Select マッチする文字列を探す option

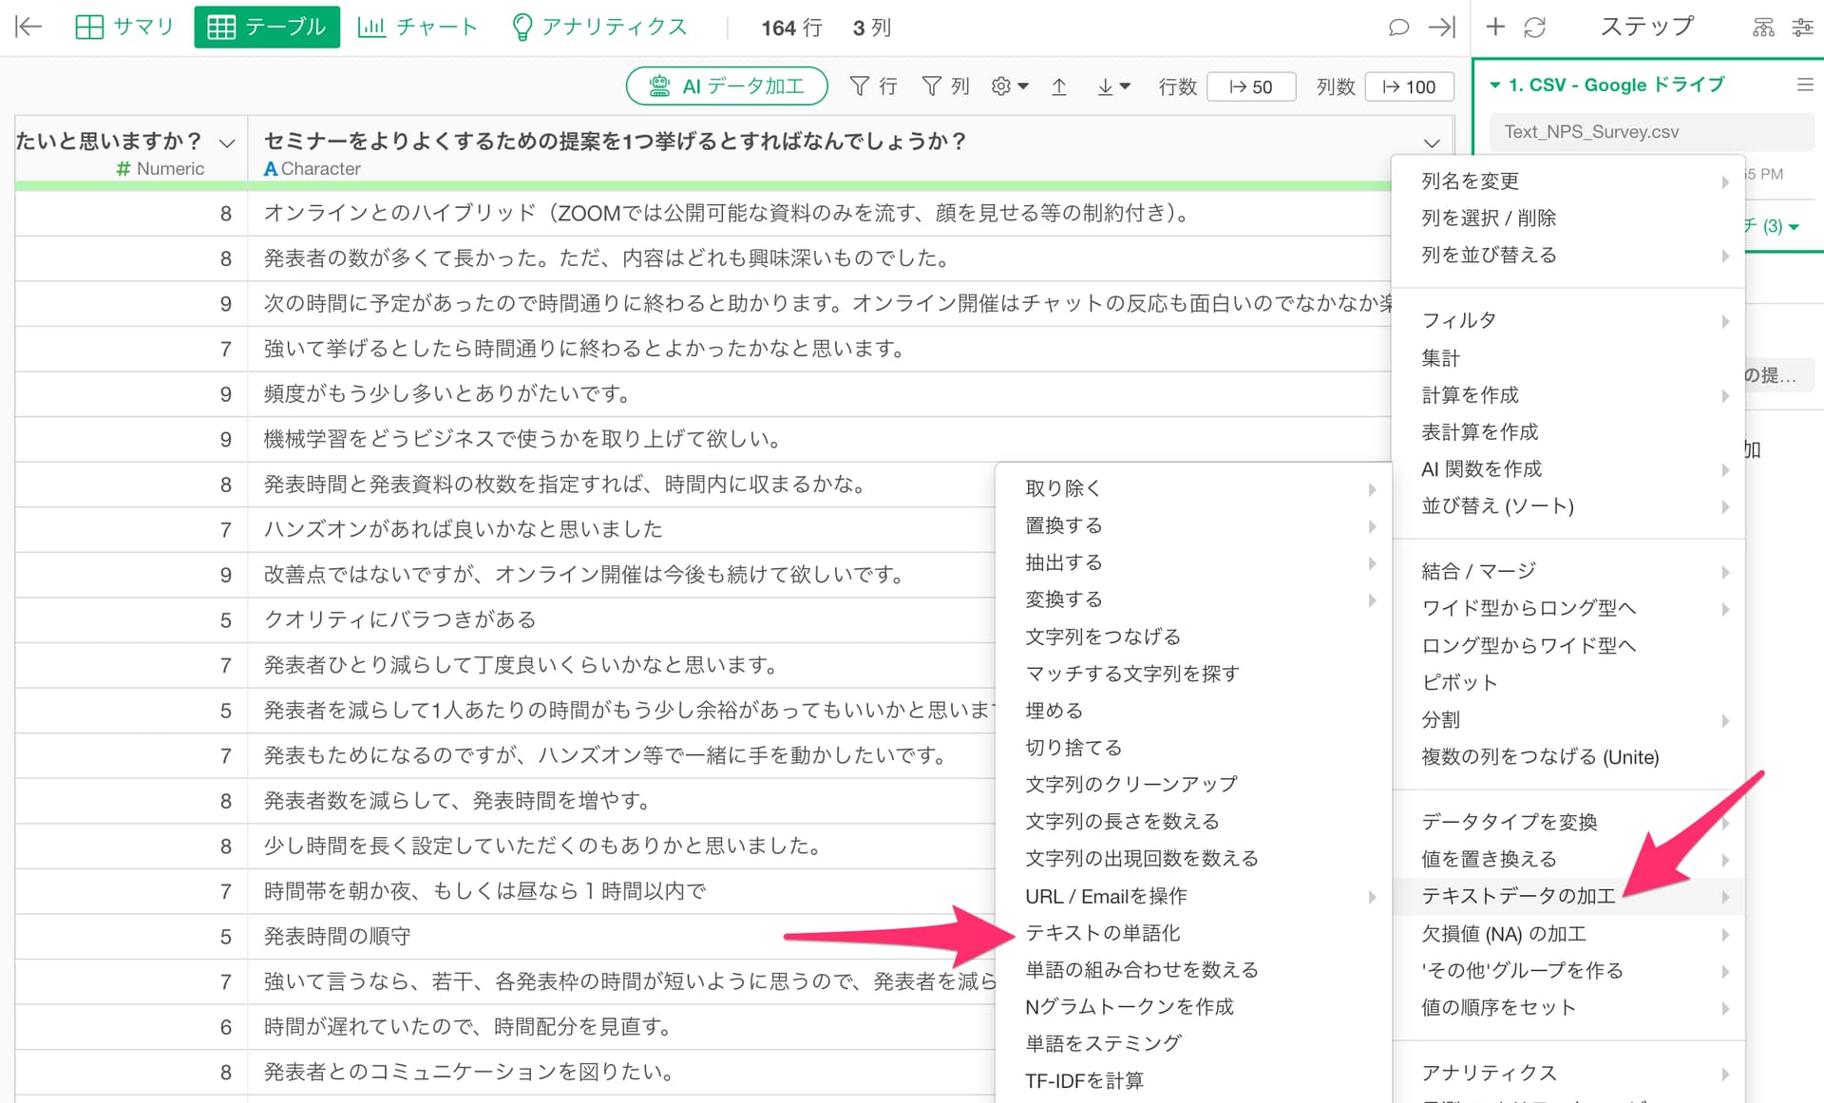click(x=1194, y=675)
